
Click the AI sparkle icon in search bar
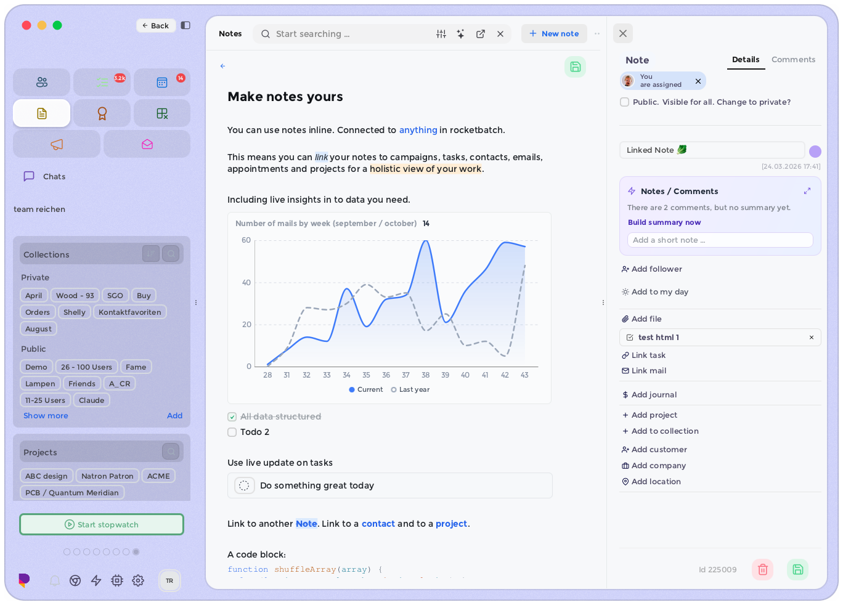coord(461,34)
